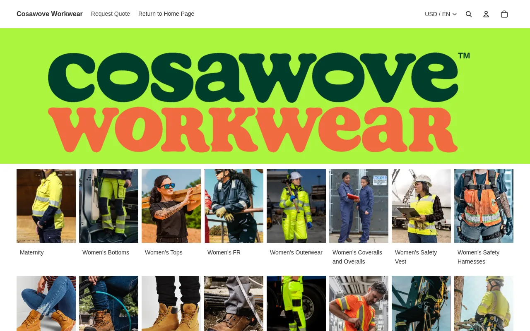Open the Women's Tops text link
The width and height of the screenshot is (530, 331).
(x=164, y=252)
